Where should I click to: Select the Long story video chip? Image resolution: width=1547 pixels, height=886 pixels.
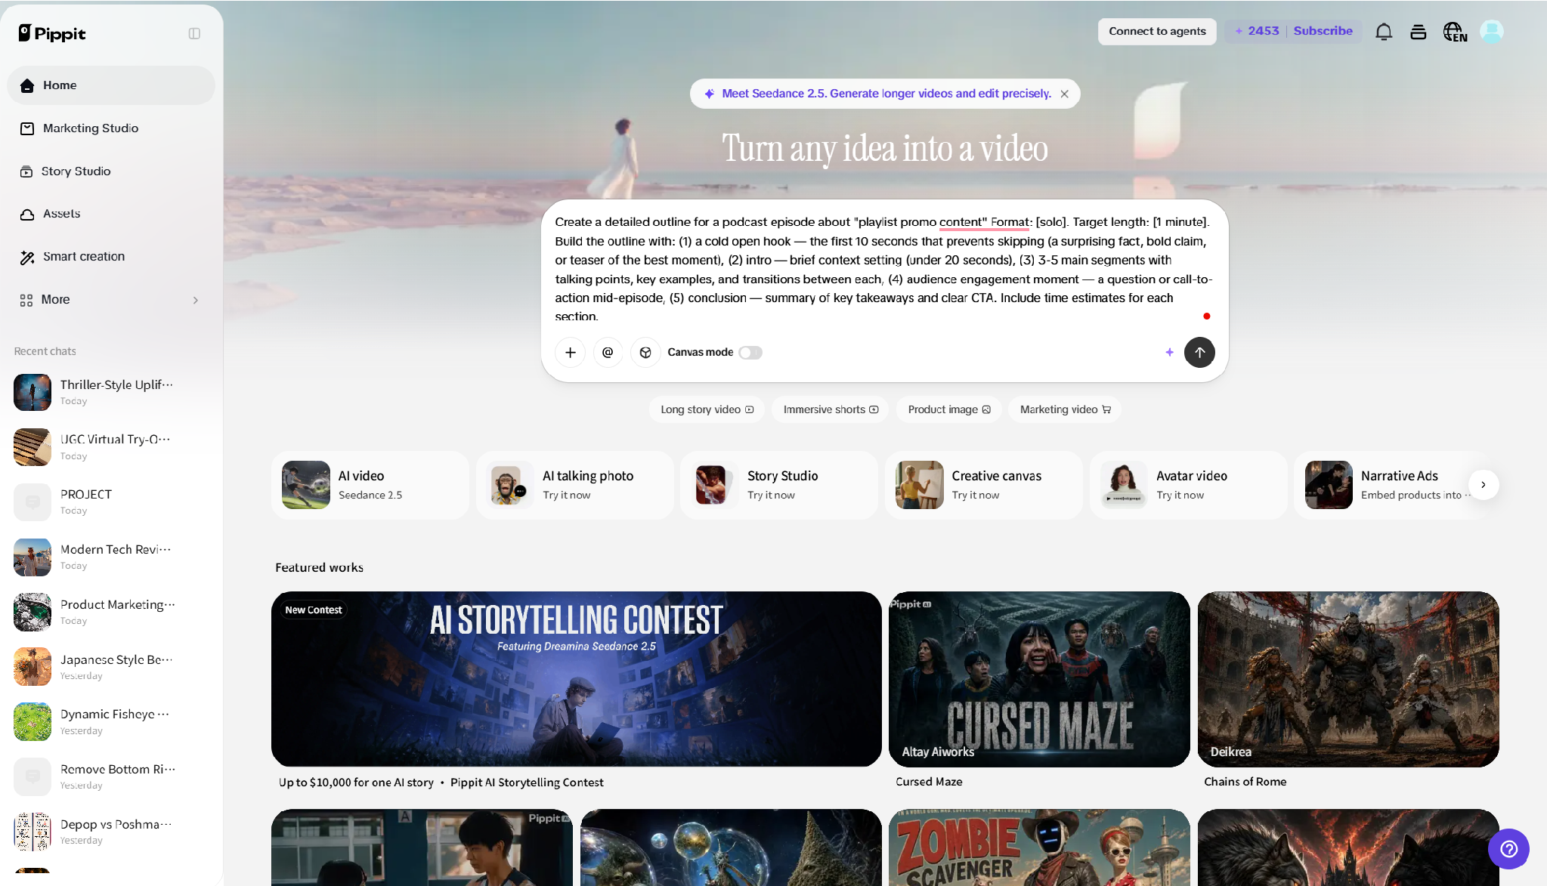pyautogui.click(x=707, y=409)
